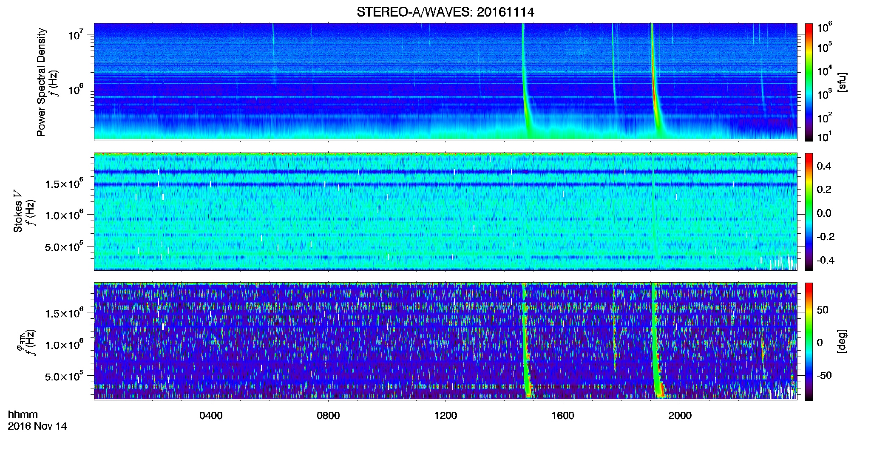Click the 1600 time axis label
Image resolution: width=891 pixels, height=459 pixels.
pos(563,415)
